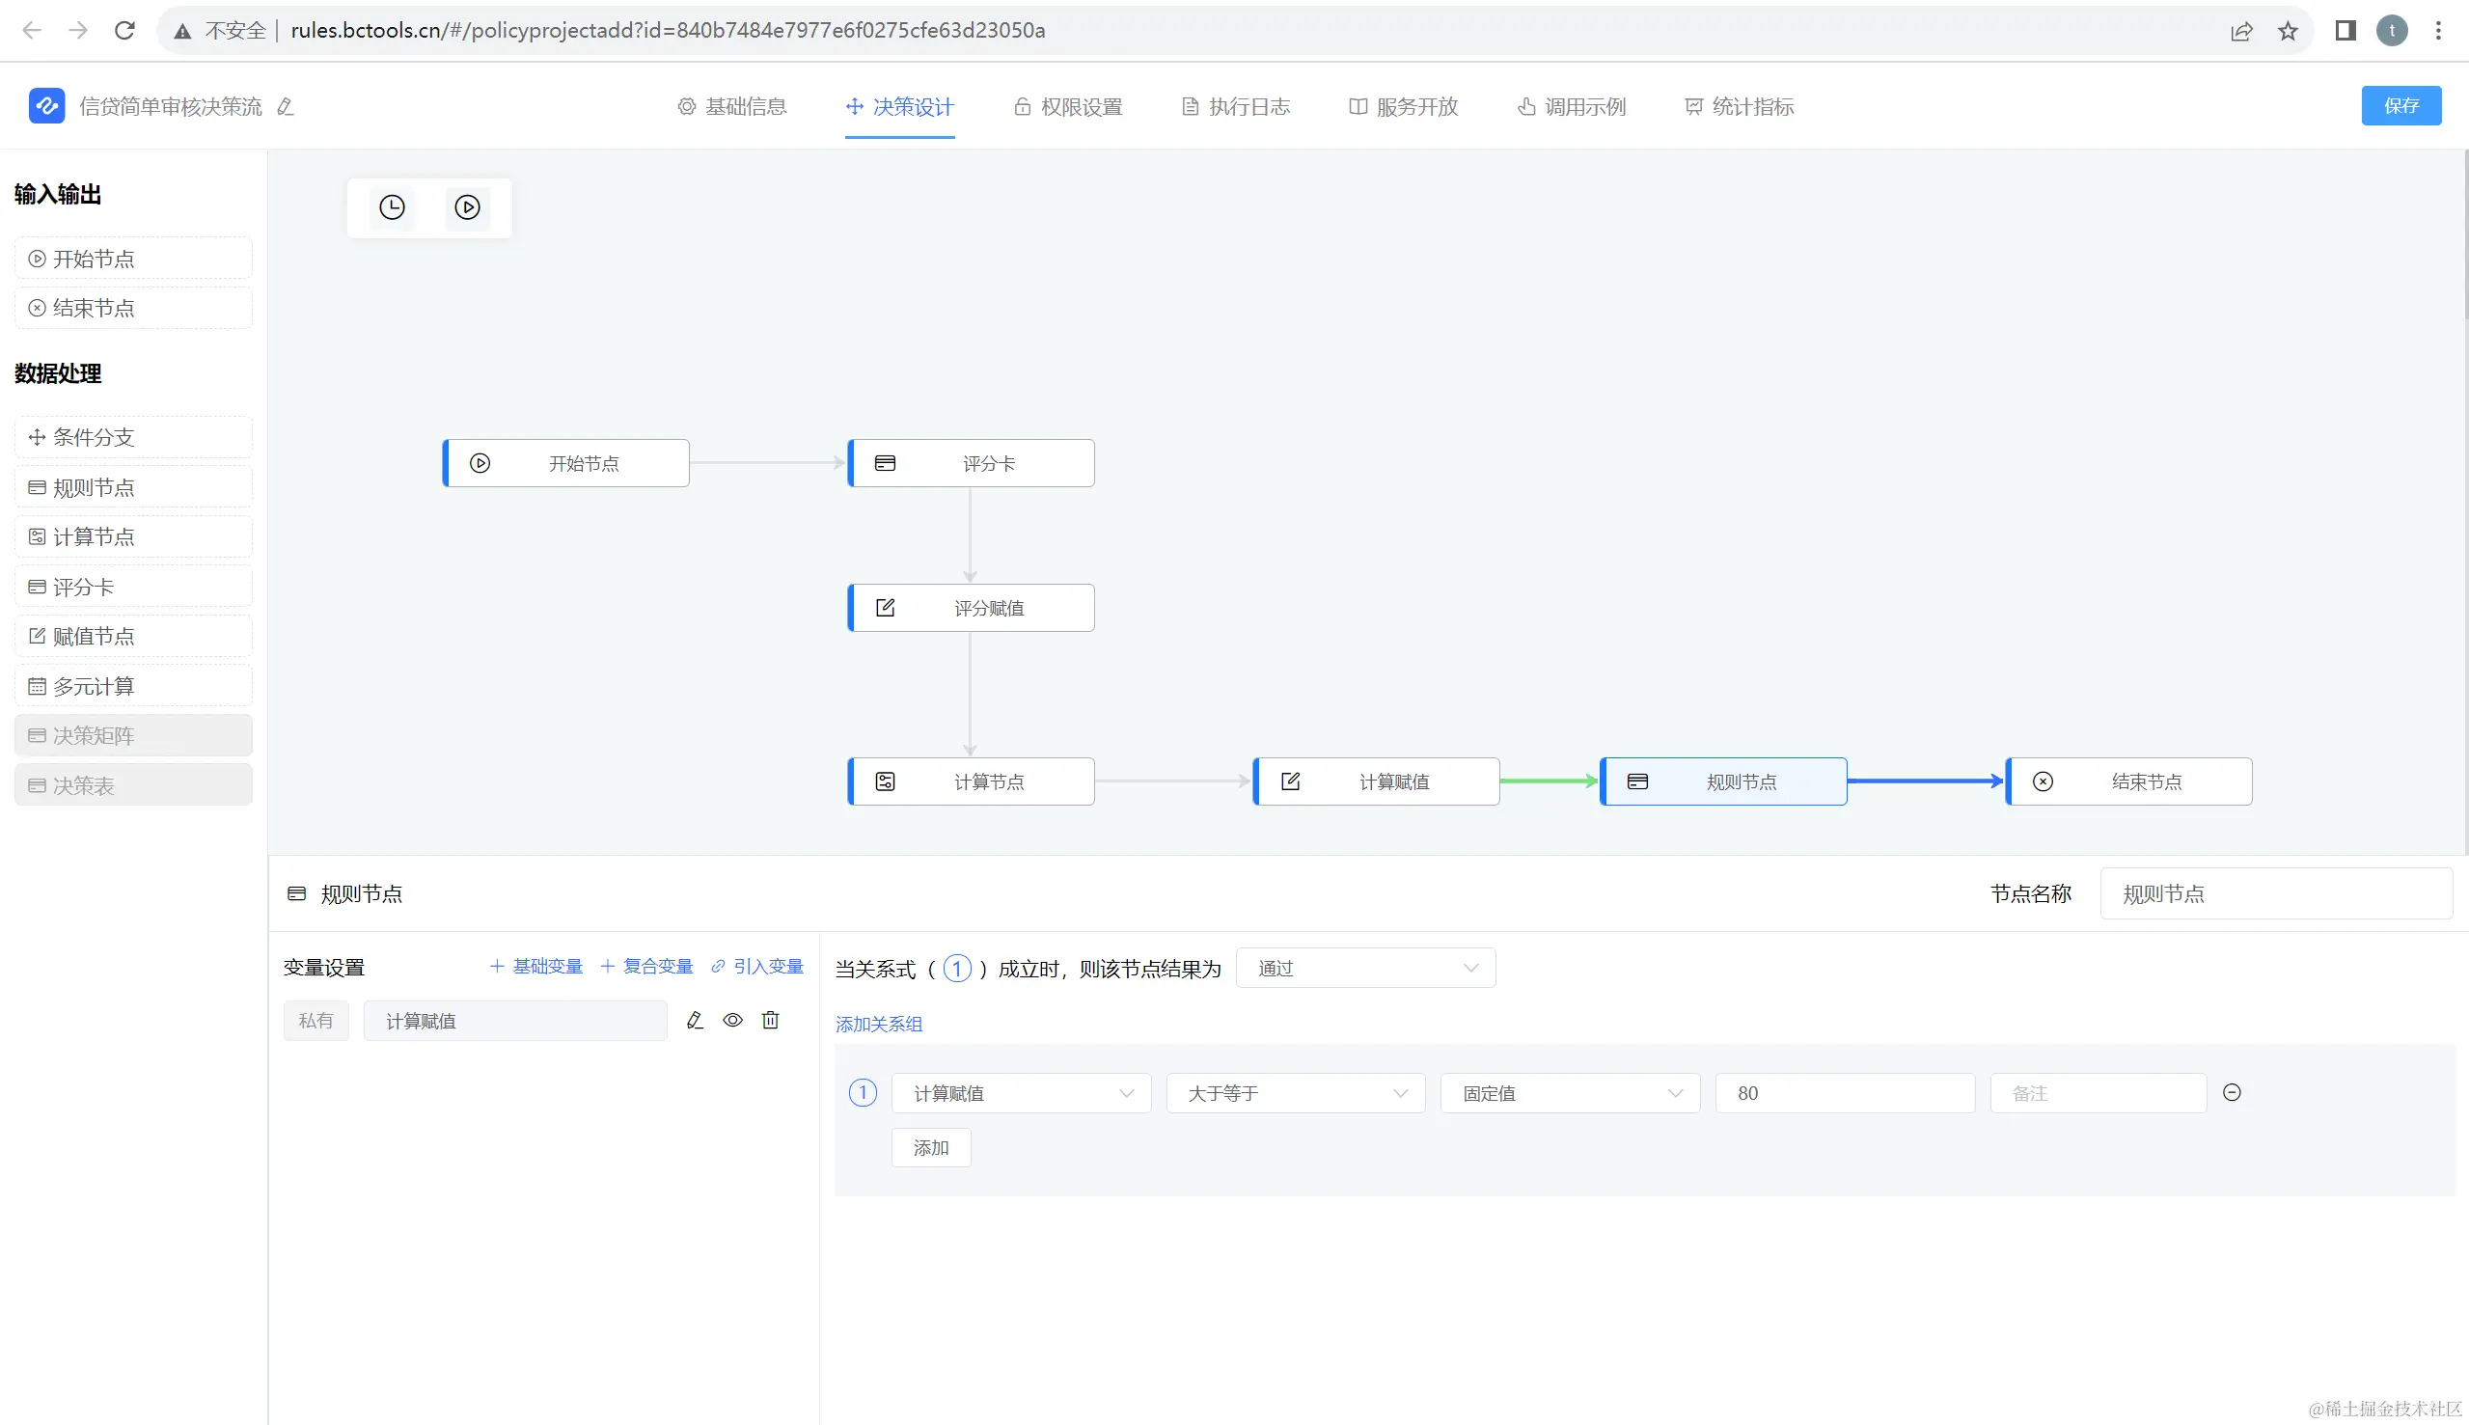Image resolution: width=2469 pixels, height=1425 pixels.
Task: Click the 节点名称 input field
Action: coord(2274,893)
